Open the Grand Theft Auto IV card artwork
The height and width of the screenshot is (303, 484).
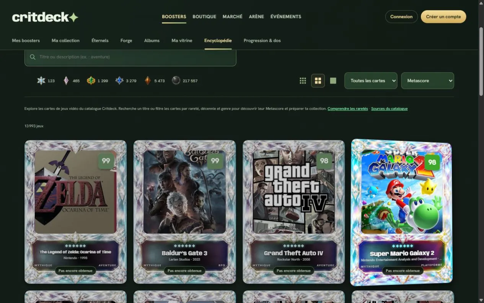tap(293, 192)
